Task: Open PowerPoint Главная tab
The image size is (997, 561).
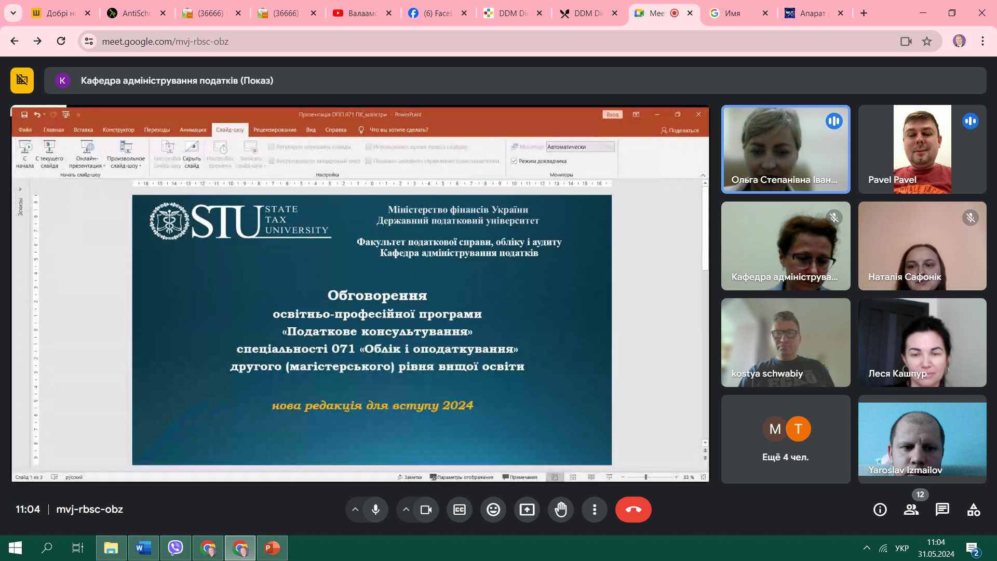Action: [53, 130]
